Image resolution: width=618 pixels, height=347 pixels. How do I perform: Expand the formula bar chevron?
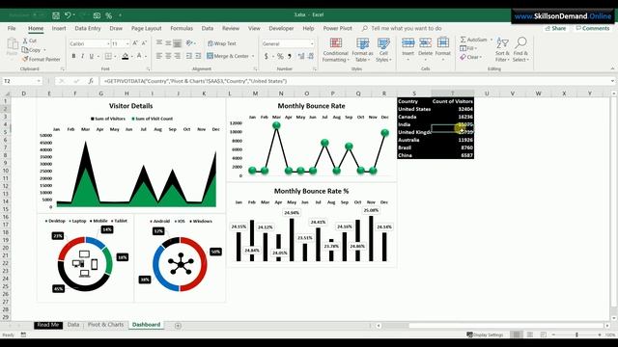(612, 81)
